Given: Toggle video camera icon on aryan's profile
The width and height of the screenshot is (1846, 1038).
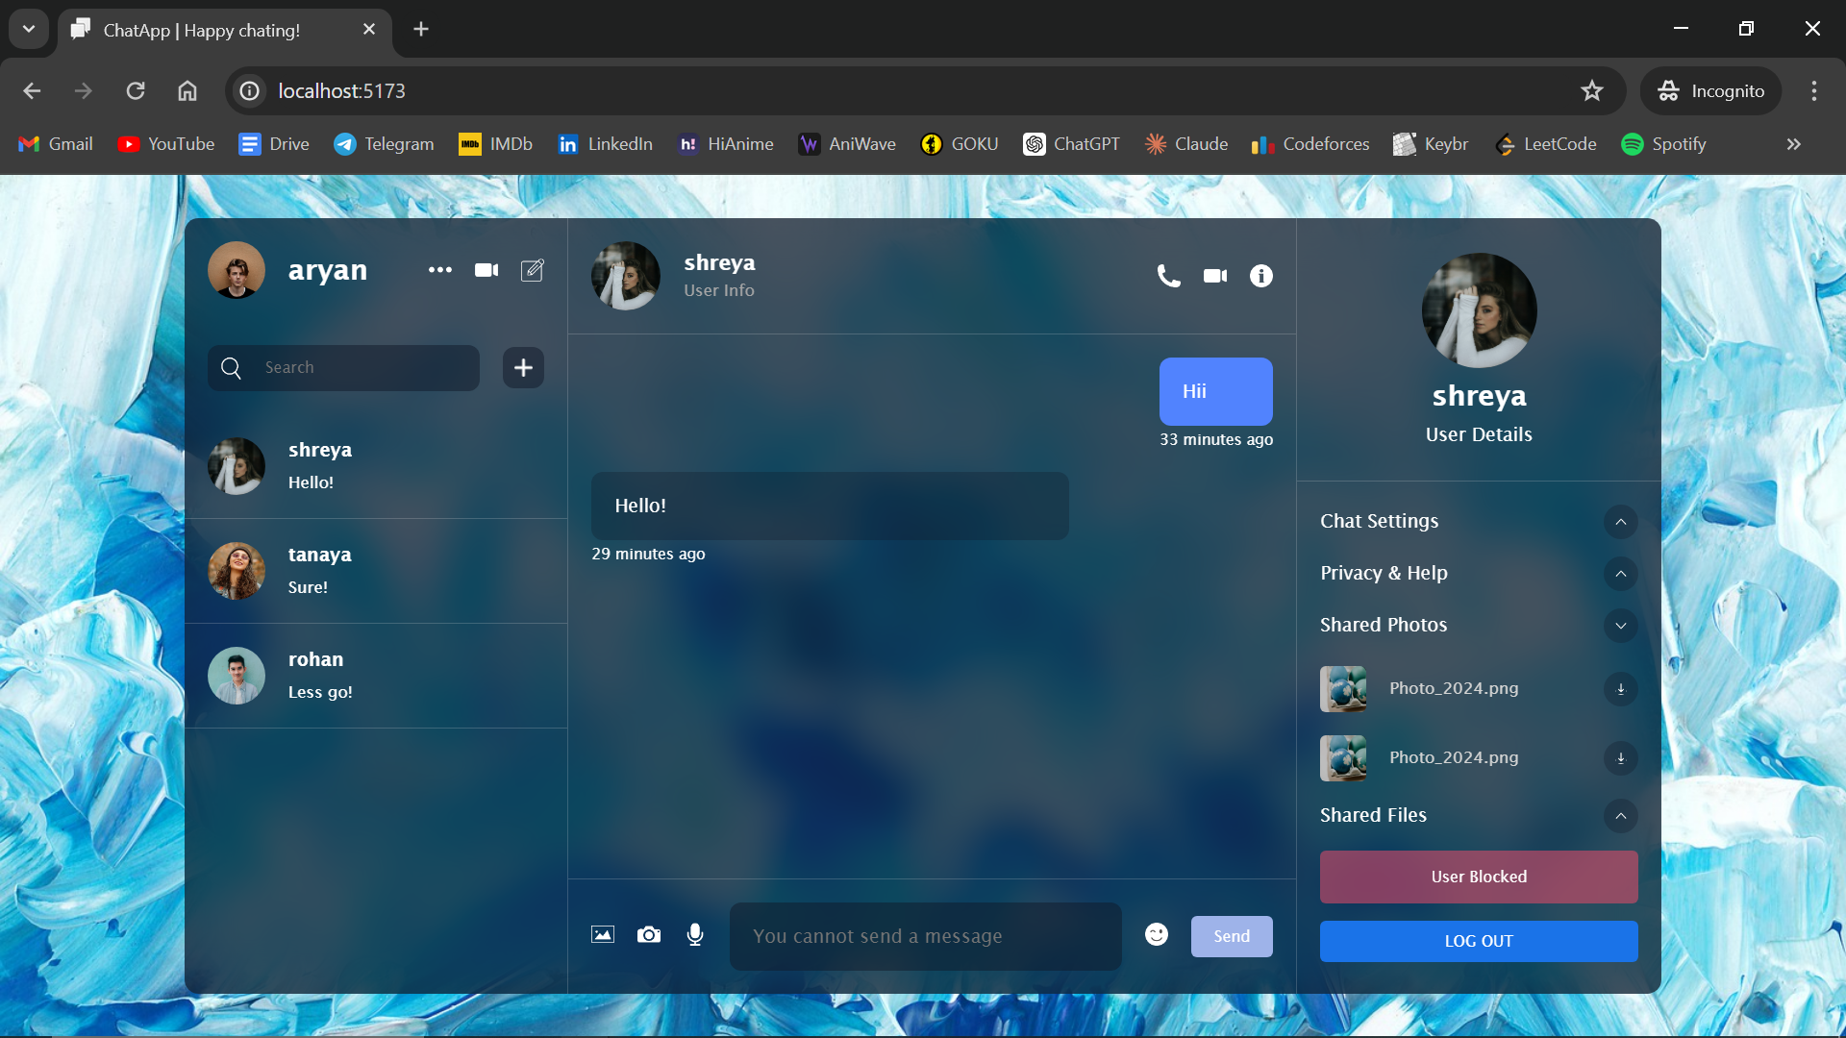Looking at the screenshot, I should tap(486, 270).
